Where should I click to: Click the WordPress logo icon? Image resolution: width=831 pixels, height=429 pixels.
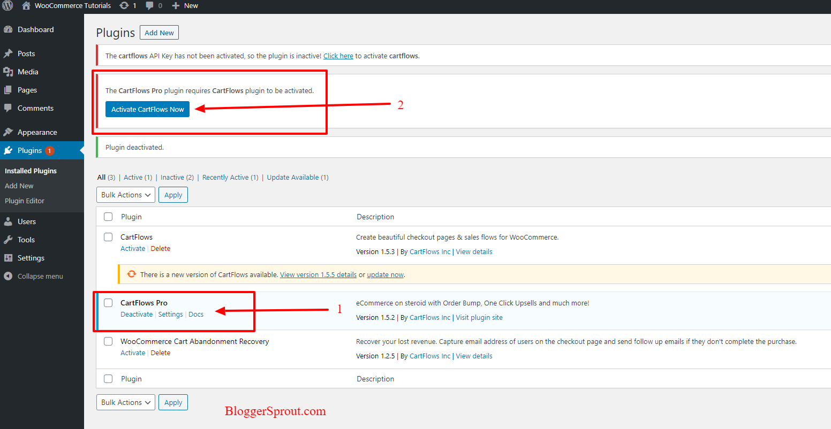[7, 5]
